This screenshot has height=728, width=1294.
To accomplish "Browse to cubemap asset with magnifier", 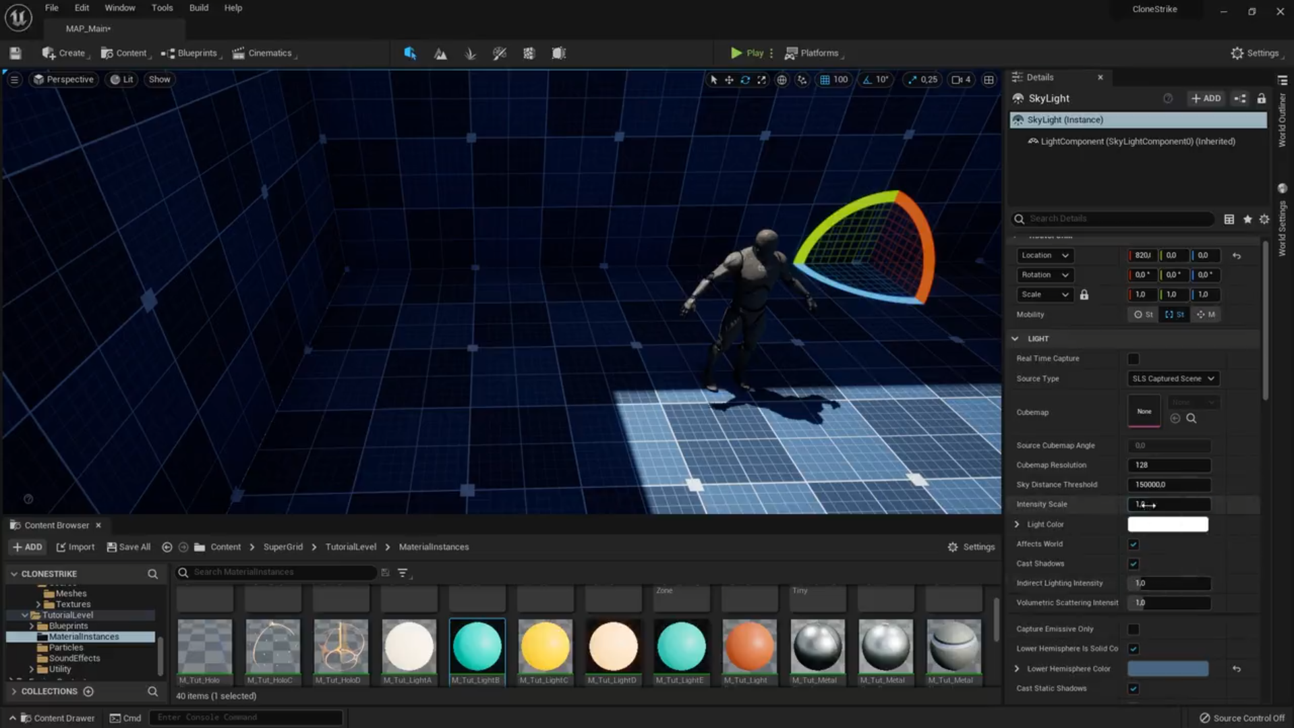I will click(1192, 418).
